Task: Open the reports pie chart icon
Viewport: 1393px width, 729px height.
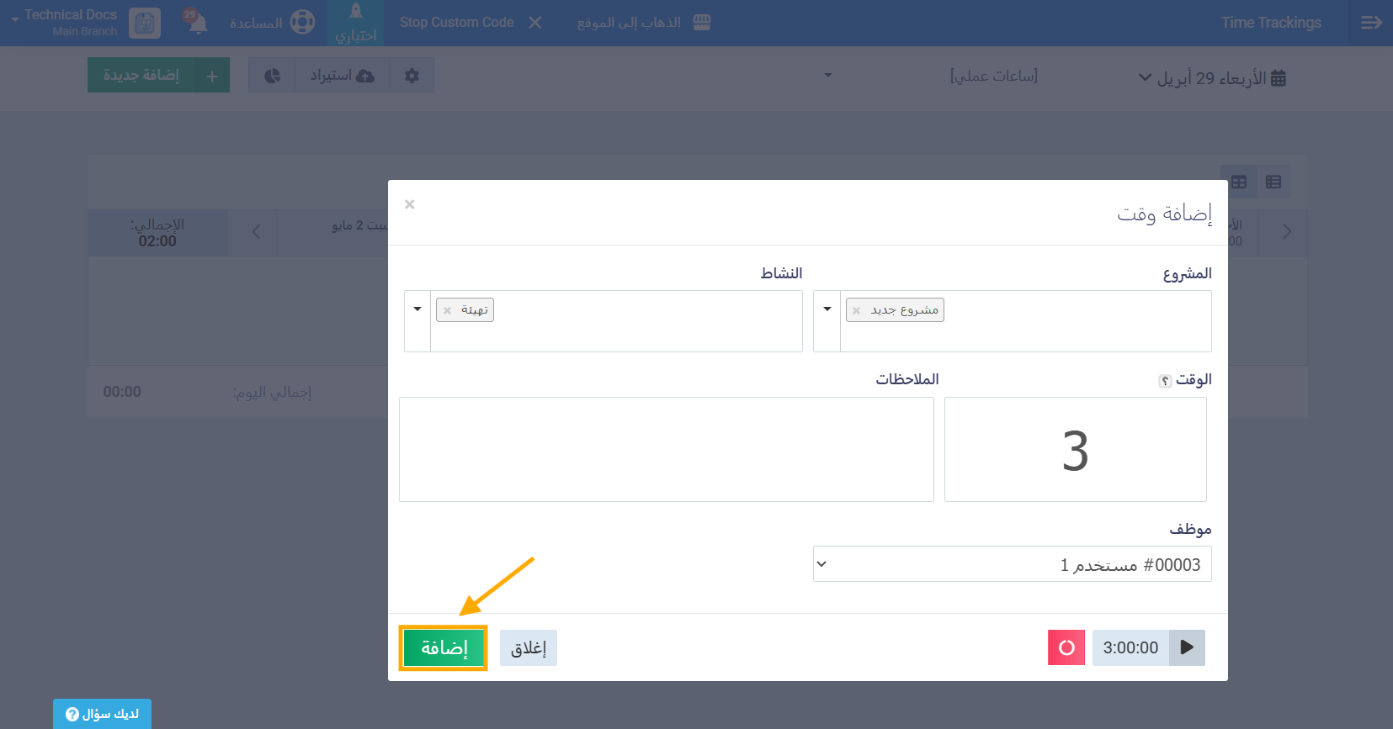Action: 272,76
